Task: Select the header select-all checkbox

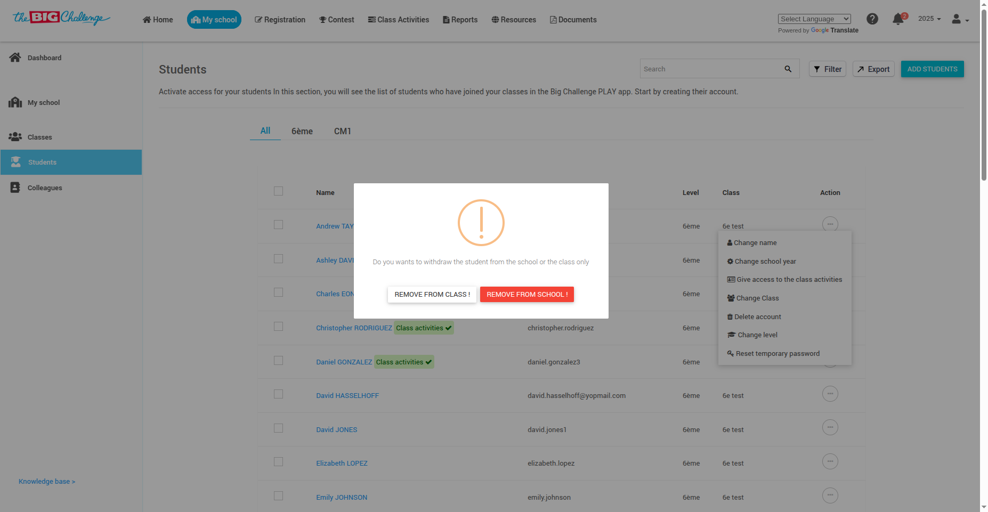Action: (x=278, y=191)
